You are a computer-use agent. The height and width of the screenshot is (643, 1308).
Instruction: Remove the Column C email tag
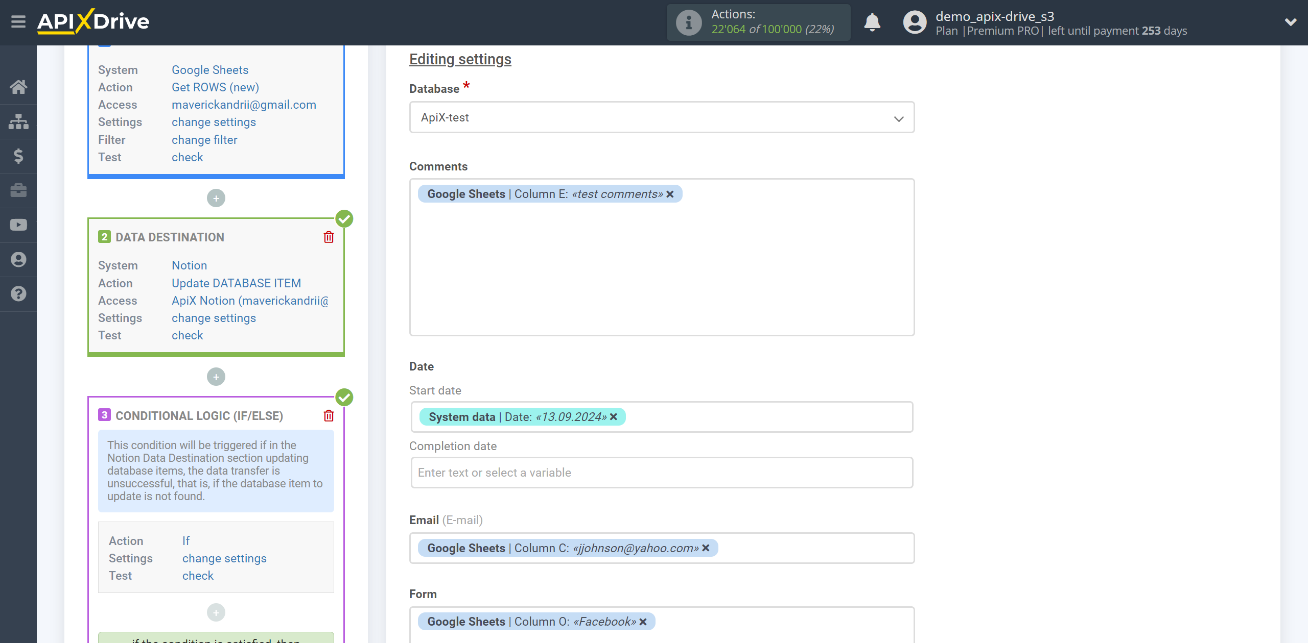pos(706,548)
